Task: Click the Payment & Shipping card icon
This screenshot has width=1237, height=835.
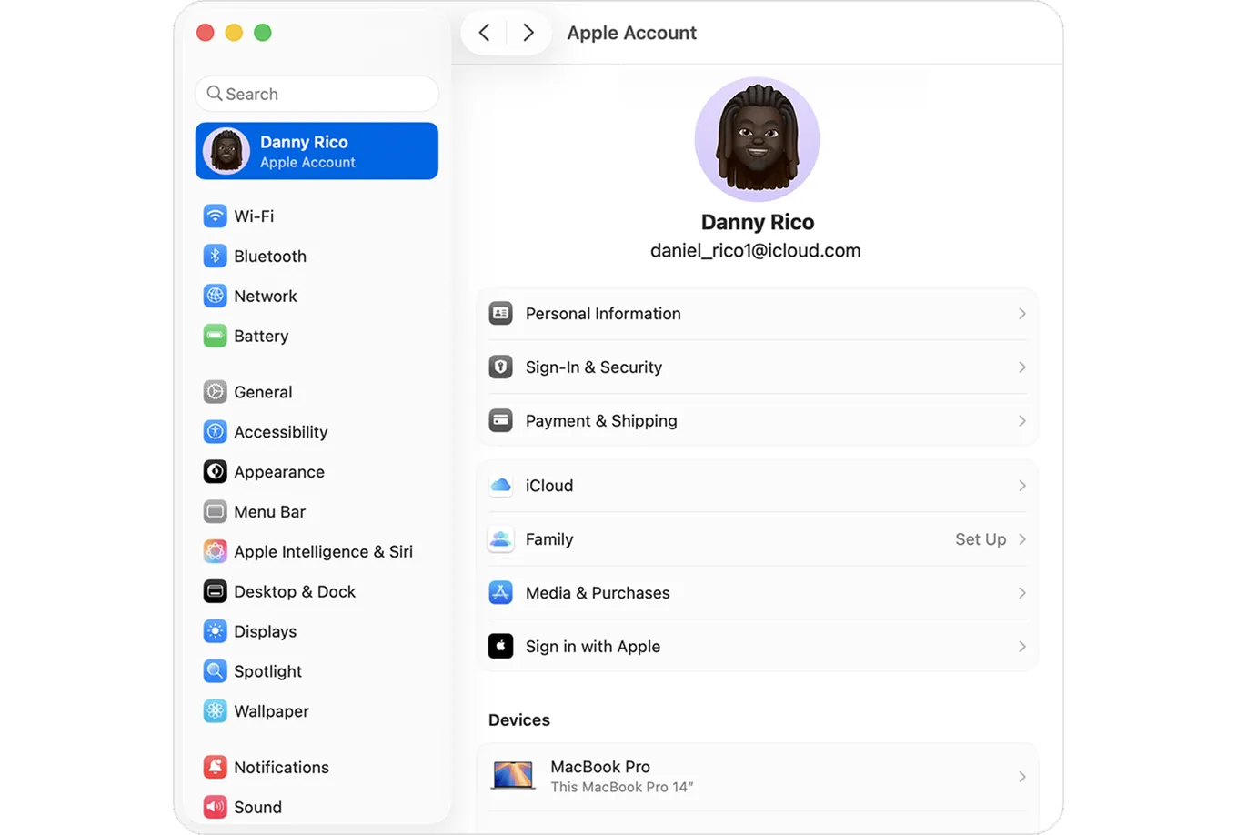Action: tap(500, 420)
